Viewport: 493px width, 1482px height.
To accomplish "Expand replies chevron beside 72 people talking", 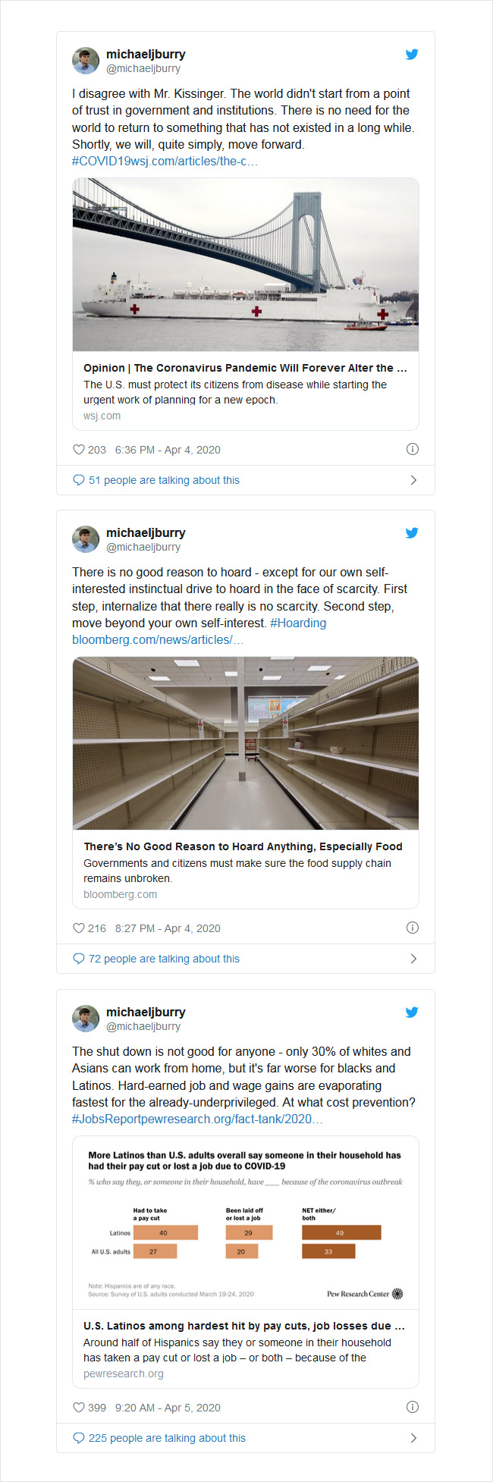I will [x=413, y=959].
